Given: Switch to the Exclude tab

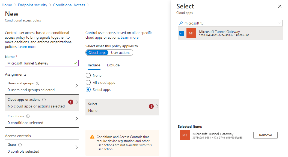Looking at the screenshot, I should pos(113,65).
